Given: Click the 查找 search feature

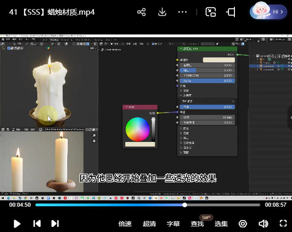Looking at the screenshot, I should tap(197, 224).
